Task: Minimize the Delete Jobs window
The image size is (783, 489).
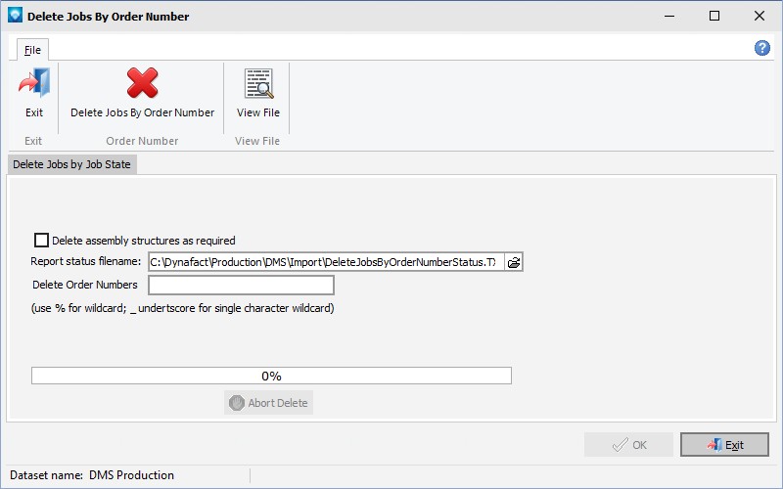Action: [x=669, y=16]
